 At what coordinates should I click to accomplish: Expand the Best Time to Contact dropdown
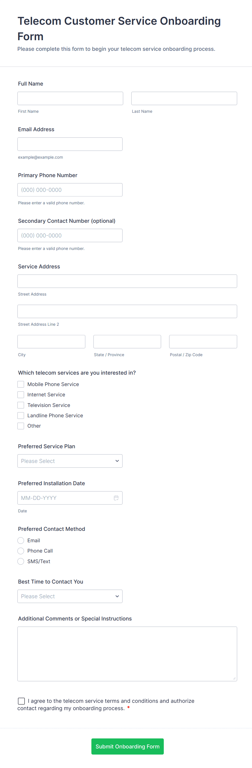70,596
